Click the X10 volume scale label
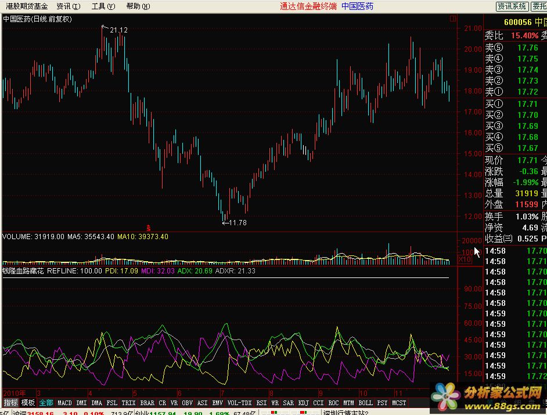 tap(465, 259)
